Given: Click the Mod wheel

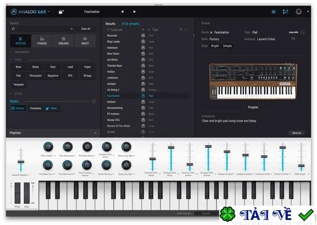Looking at the screenshot, I should pyautogui.click(x=27, y=193).
